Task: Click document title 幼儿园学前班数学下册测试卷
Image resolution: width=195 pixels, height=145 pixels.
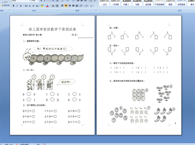Action: (x=52, y=29)
